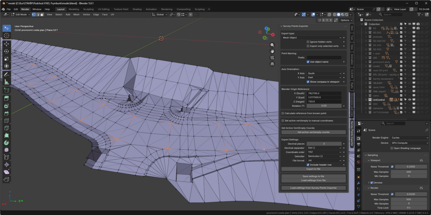Activate the 3D Cursor tool
The image size is (431, 215).
click(6, 36)
